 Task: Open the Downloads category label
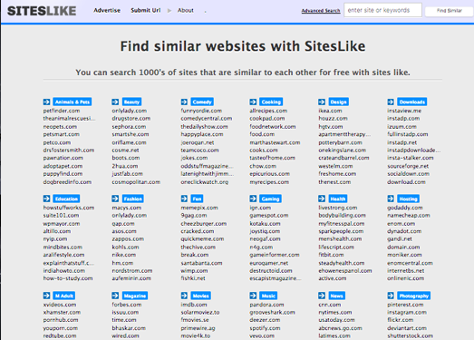[x=412, y=102]
